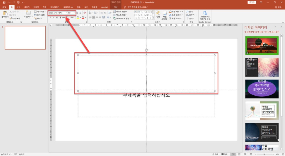The width and height of the screenshot is (285, 156).
Task: Click Convert to SmartArt button
Action: click(x=122, y=18)
